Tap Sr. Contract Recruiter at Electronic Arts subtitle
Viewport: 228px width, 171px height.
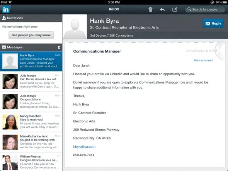124,27
